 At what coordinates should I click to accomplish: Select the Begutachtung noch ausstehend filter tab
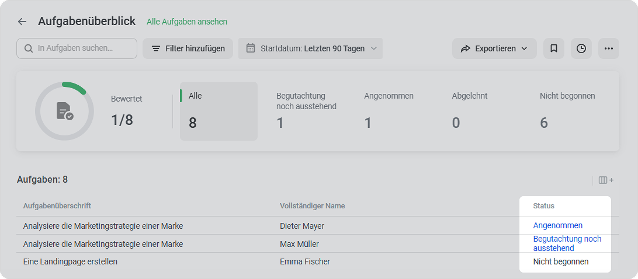[x=306, y=111]
